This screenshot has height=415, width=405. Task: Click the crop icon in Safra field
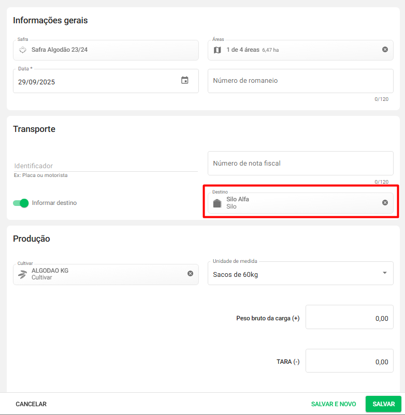[x=22, y=50]
